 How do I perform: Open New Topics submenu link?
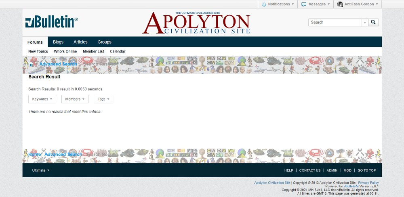click(38, 52)
